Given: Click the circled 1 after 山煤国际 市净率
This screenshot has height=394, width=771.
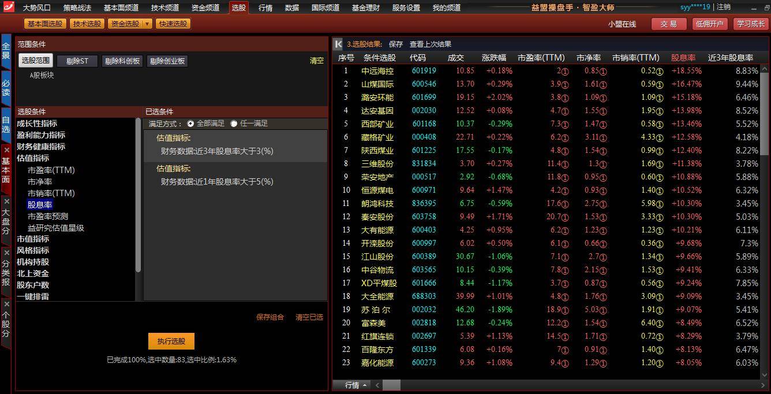Looking at the screenshot, I should [603, 85].
